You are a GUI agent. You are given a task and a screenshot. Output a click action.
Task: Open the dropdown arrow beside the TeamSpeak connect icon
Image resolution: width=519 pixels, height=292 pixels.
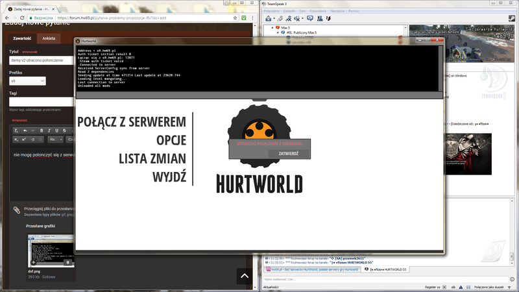(274, 19)
